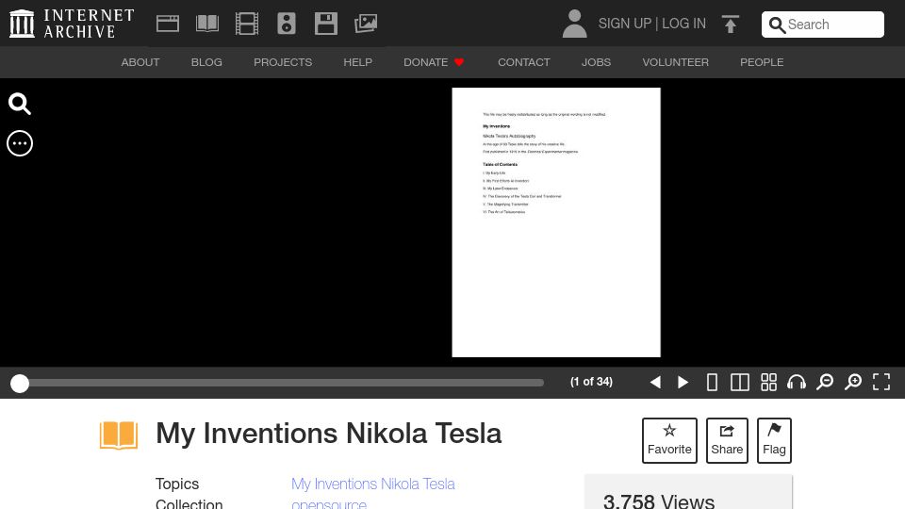Open the opensource collection link
Image resolution: width=905 pixels, height=509 pixels.
pyautogui.click(x=328, y=503)
